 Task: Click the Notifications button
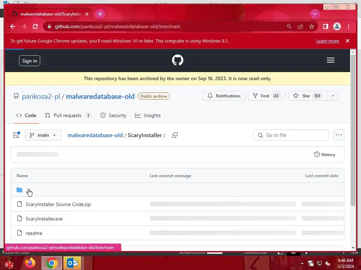(224, 96)
